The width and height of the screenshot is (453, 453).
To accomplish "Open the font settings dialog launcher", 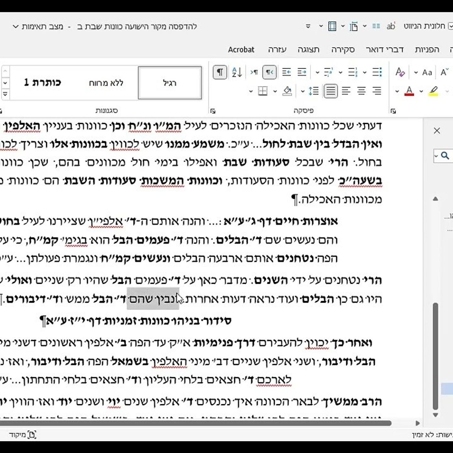I will (x=393, y=111).
